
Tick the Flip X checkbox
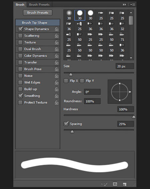[x=66, y=81]
